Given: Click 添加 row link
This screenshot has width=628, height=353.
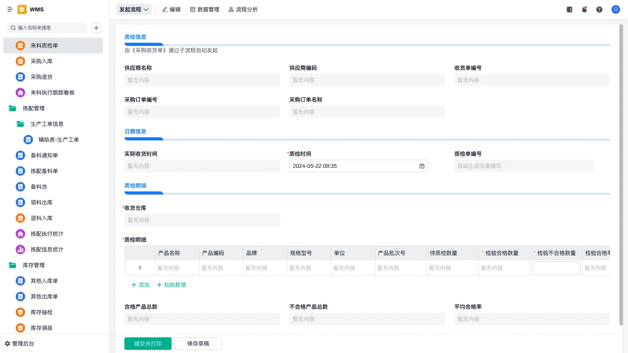Looking at the screenshot, I should (x=140, y=285).
